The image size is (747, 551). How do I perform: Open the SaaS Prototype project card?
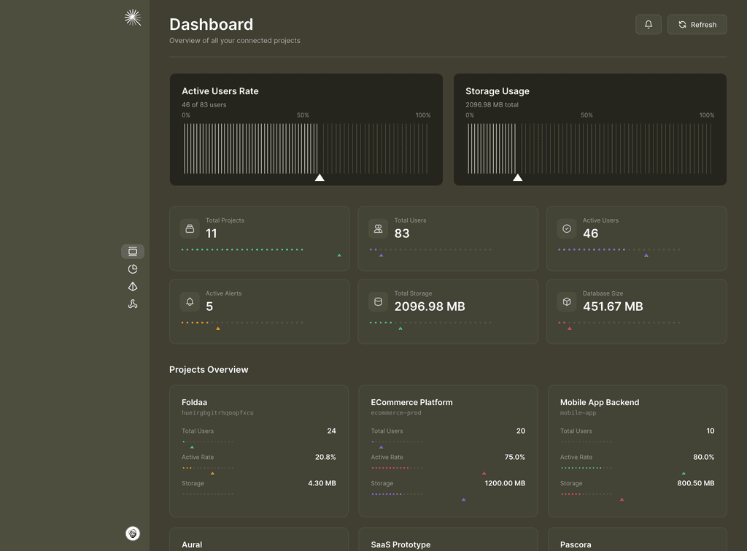pos(448,539)
